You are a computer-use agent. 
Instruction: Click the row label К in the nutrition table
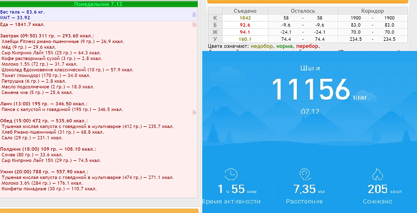pyautogui.click(x=215, y=18)
